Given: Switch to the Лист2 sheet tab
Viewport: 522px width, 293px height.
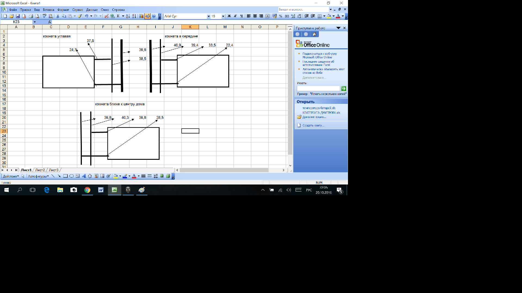Looking at the screenshot, I should click(x=40, y=170).
